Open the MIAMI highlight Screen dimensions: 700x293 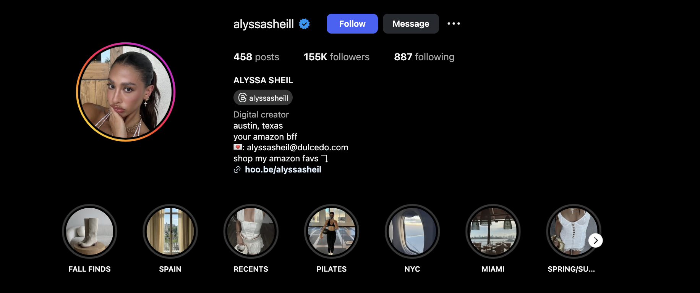(x=493, y=232)
